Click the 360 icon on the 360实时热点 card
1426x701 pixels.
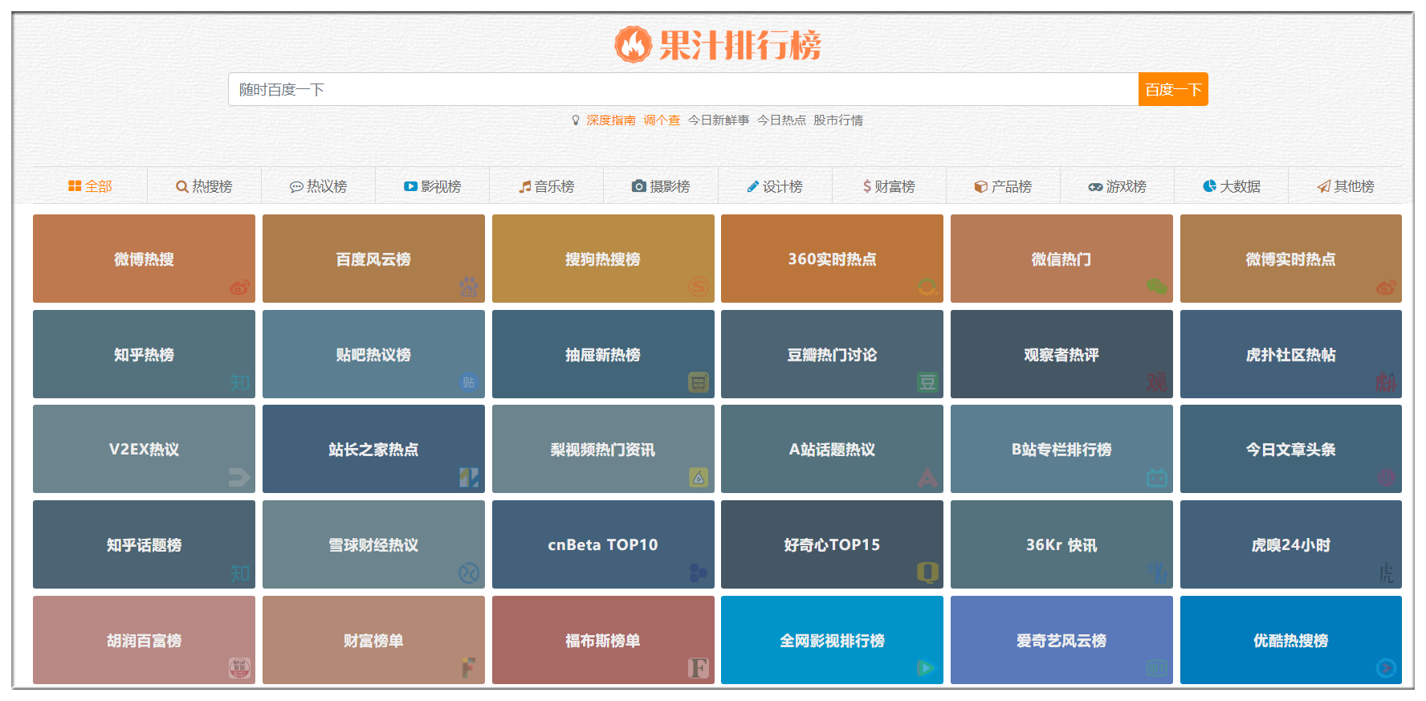pos(927,287)
